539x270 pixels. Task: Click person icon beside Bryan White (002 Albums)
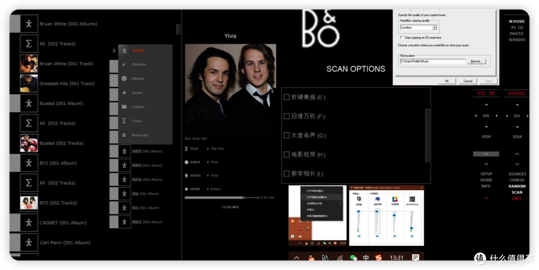tap(29, 24)
